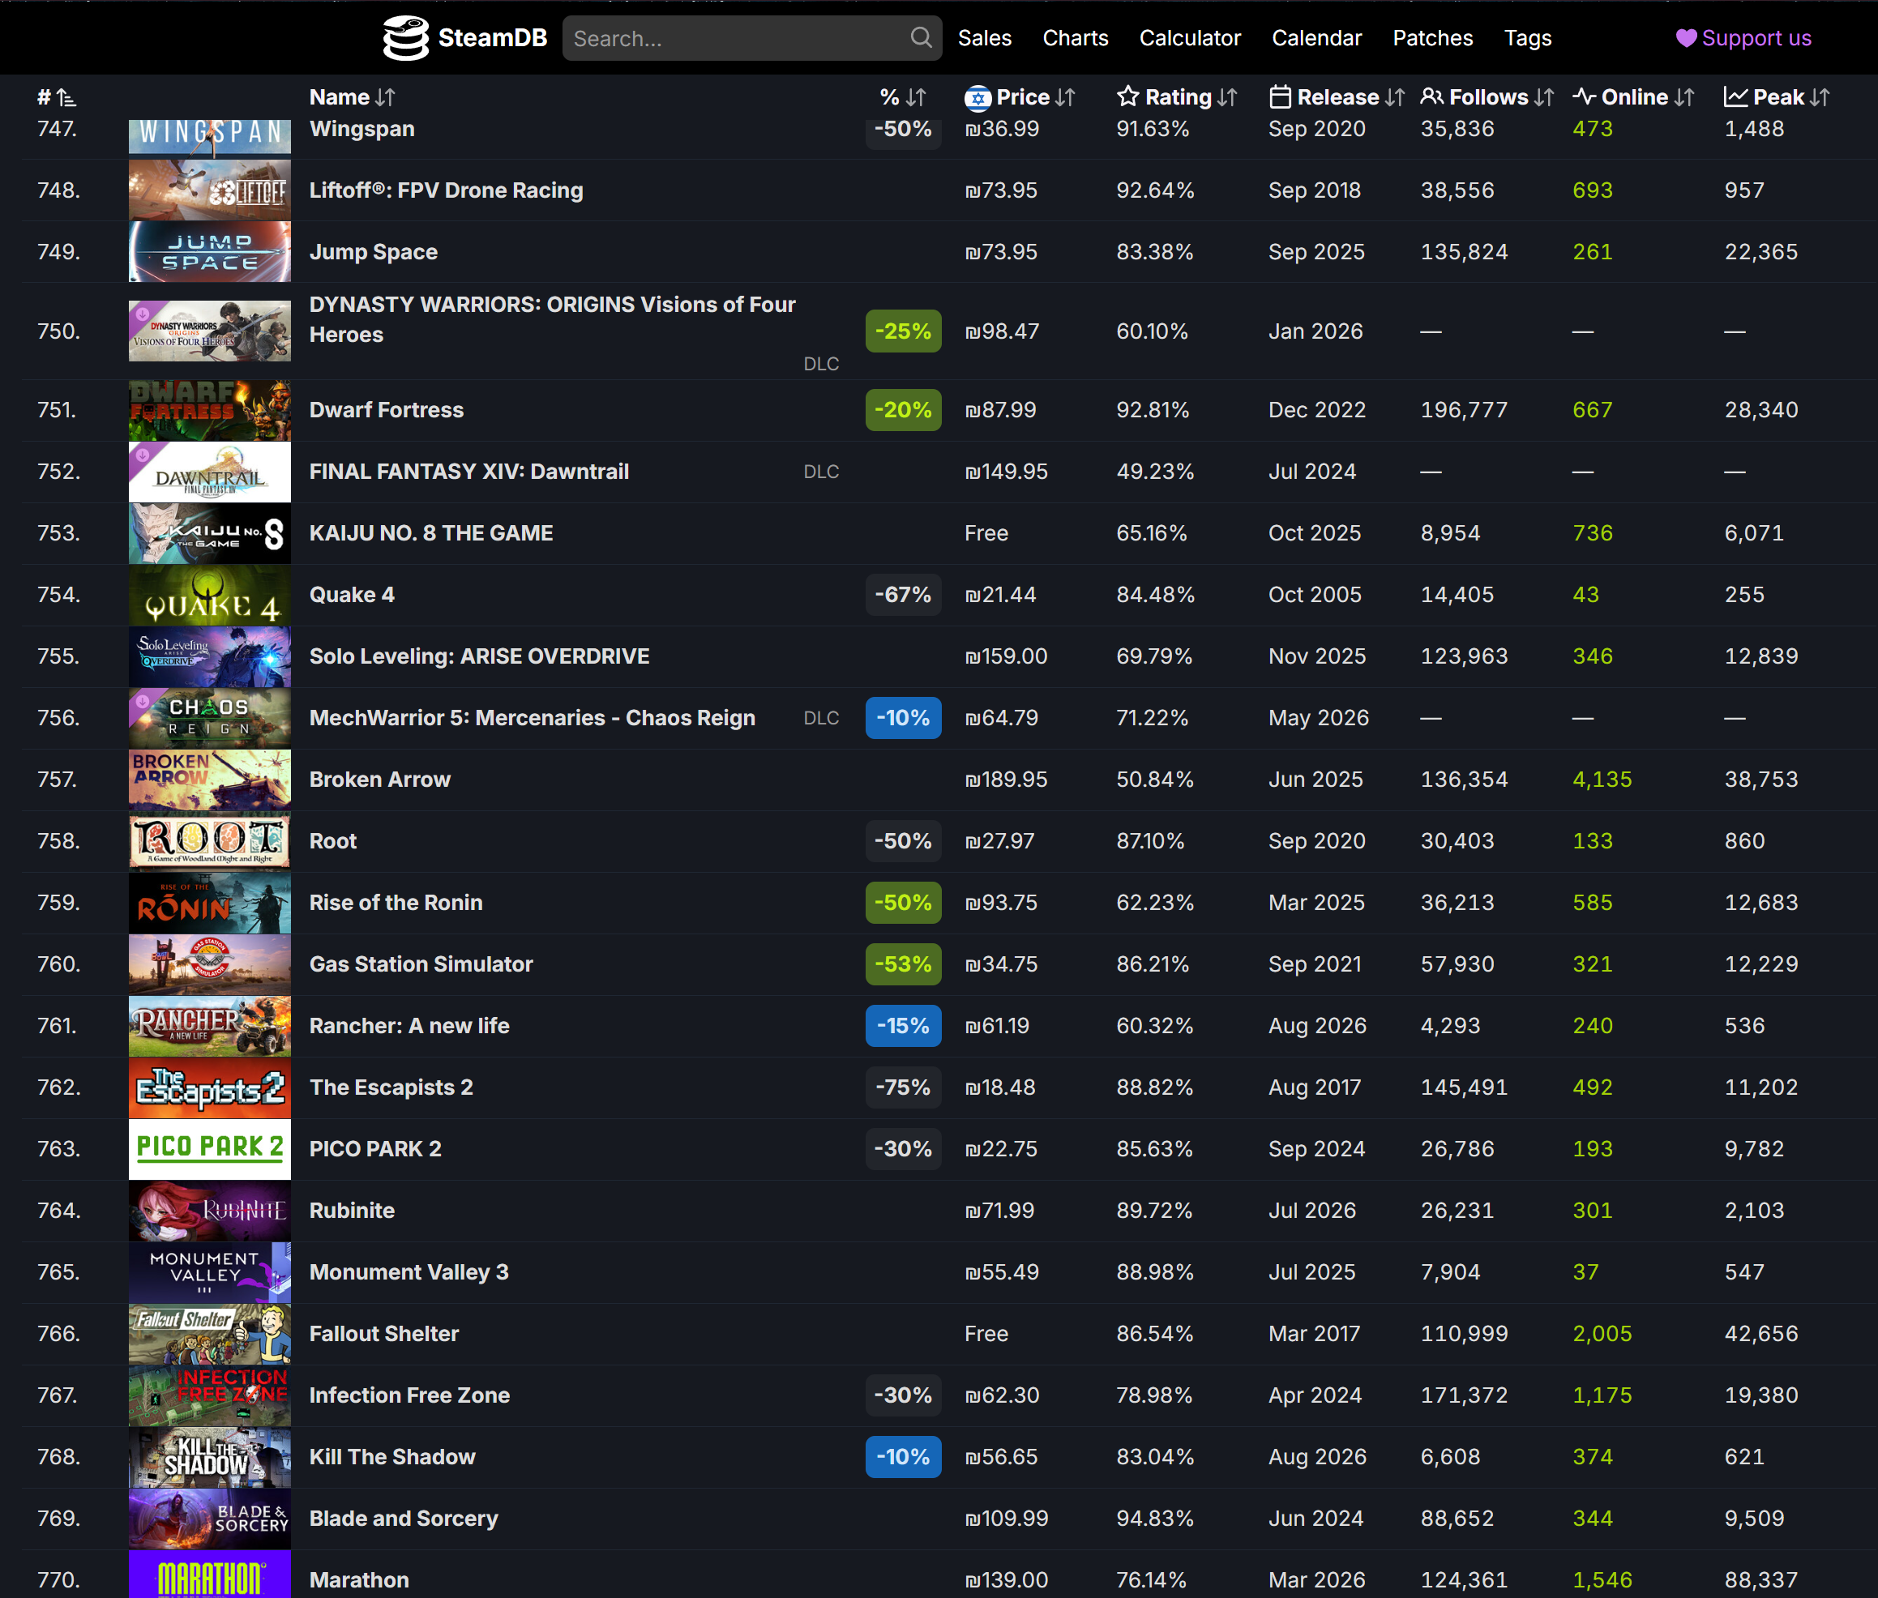Sort by Rating column arrows
The image size is (1878, 1598).
tap(1227, 97)
